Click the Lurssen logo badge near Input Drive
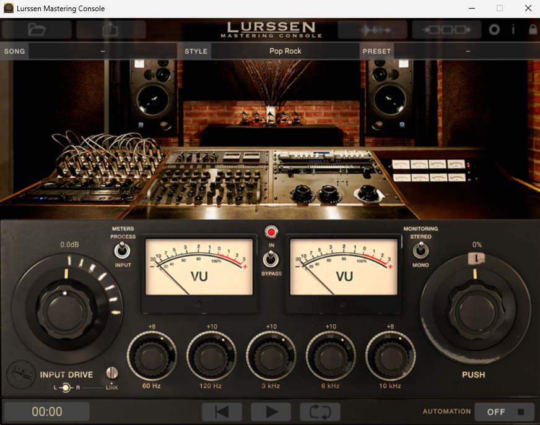This screenshot has height=425, width=540. [x=21, y=374]
